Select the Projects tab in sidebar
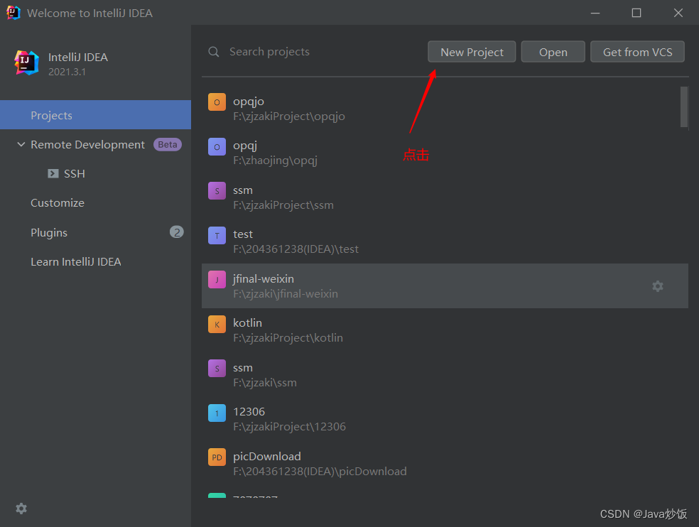The width and height of the screenshot is (699, 527). (x=95, y=115)
